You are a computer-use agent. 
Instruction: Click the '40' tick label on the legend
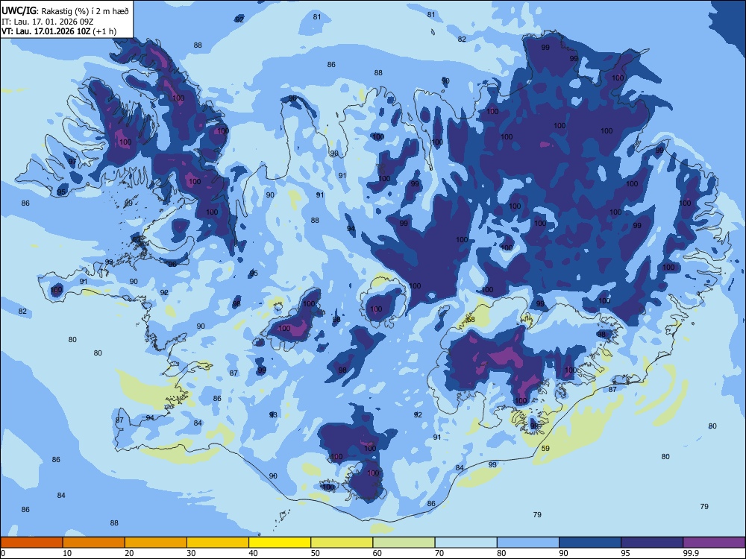coord(254,553)
